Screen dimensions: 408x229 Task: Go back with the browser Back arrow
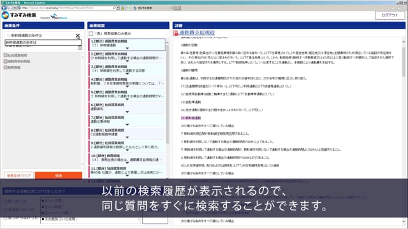(4, 8)
